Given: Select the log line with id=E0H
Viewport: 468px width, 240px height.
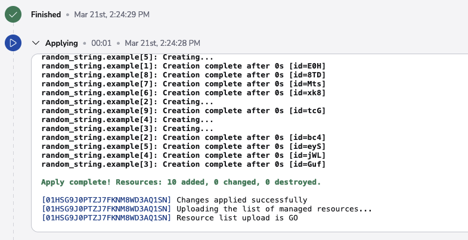Looking at the screenshot, I should coord(183,66).
